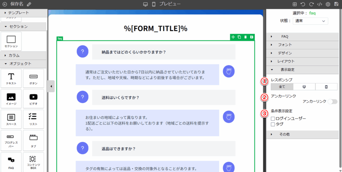Open the 状態 dropdown showing 通常
This screenshot has height=172, width=342.
pos(310,21)
